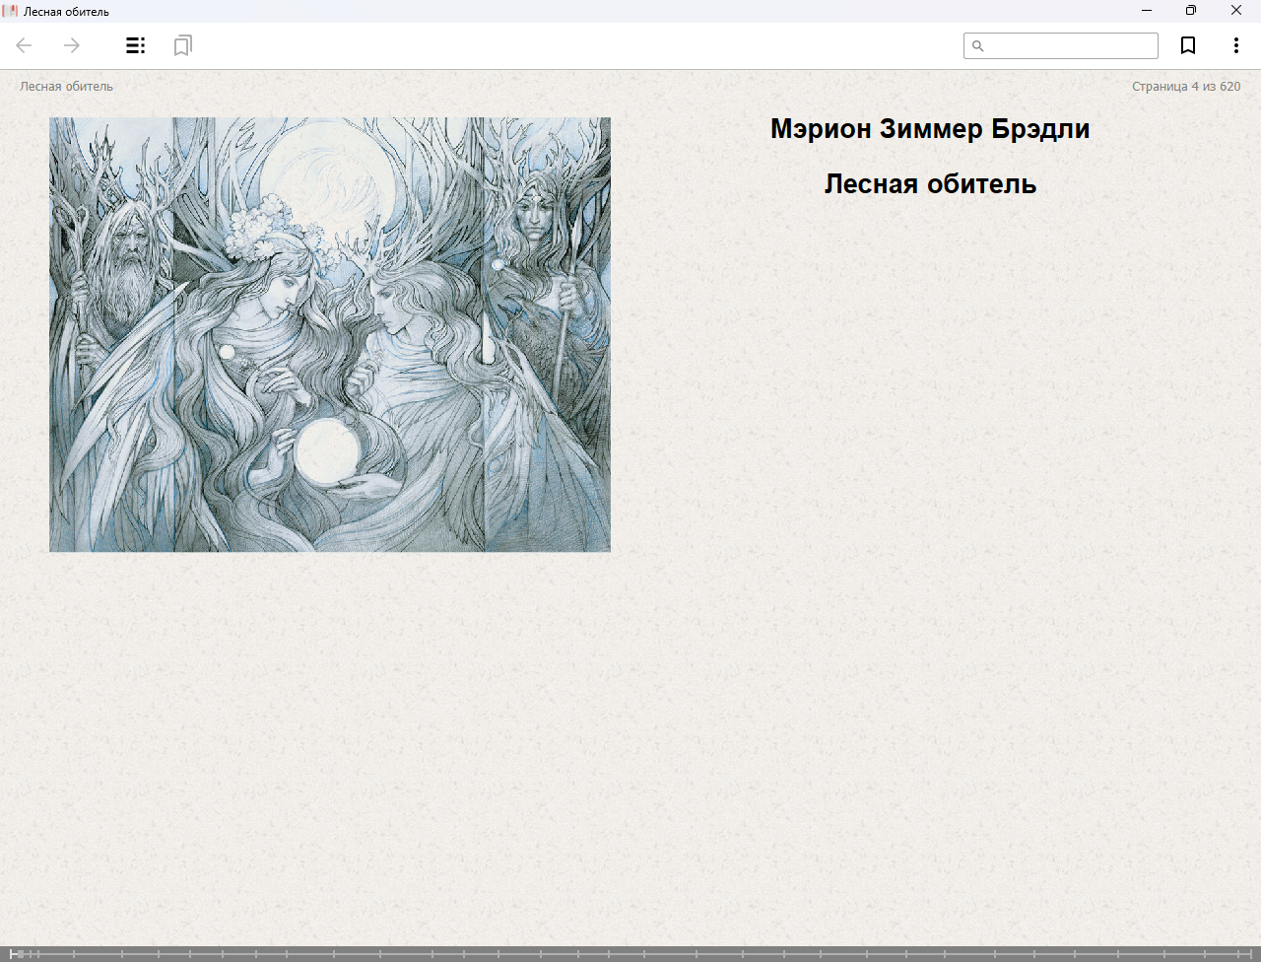Open the table of contents list
This screenshot has width=1261, height=962.
click(136, 45)
